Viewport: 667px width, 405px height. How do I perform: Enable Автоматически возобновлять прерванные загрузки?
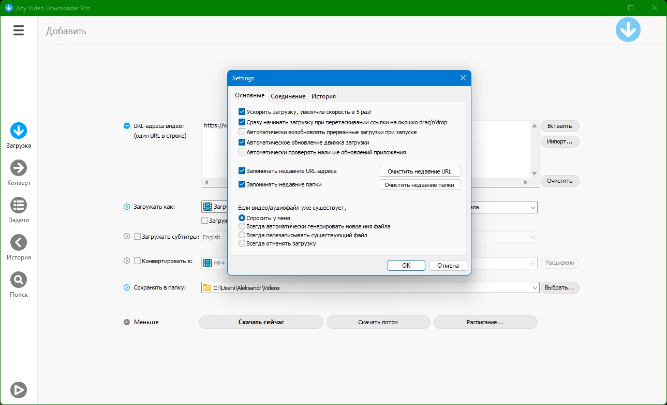[x=242, y=132]
